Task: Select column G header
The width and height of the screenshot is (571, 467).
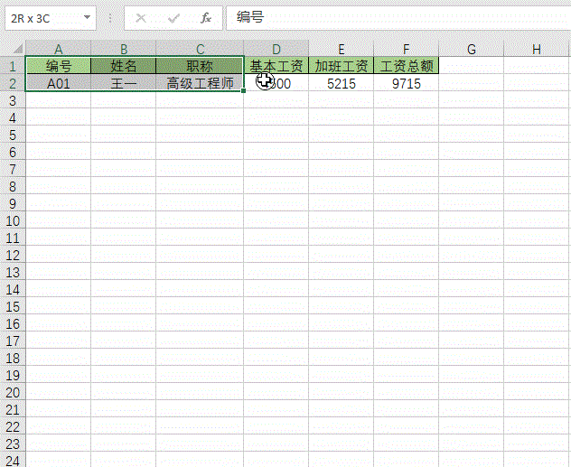Action: pyautogui.click(x=472, y=49)
